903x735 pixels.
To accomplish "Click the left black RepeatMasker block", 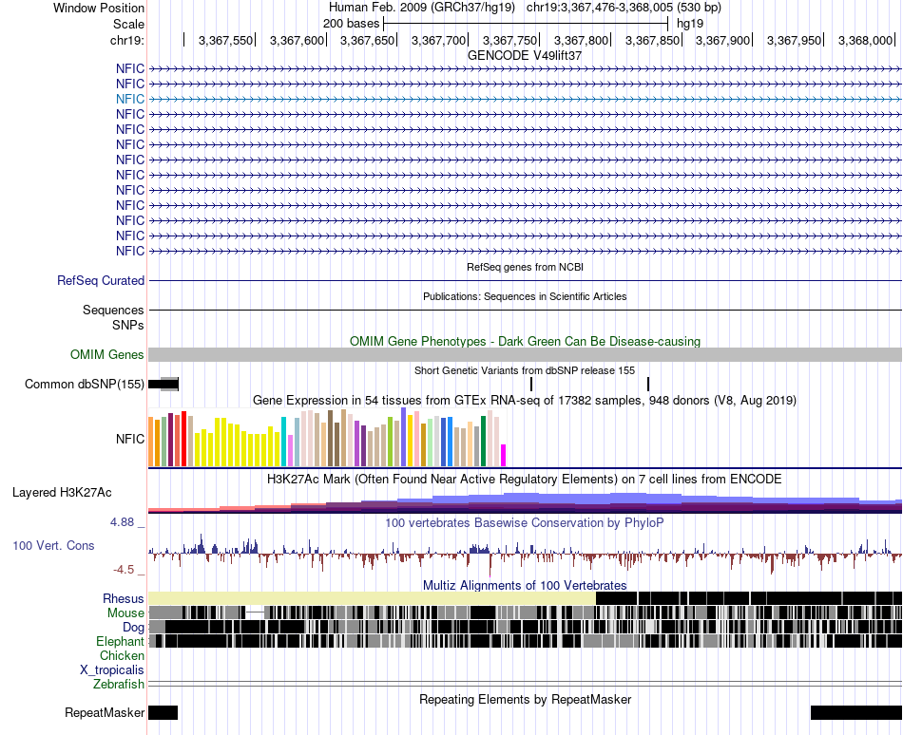I will 163,712.
